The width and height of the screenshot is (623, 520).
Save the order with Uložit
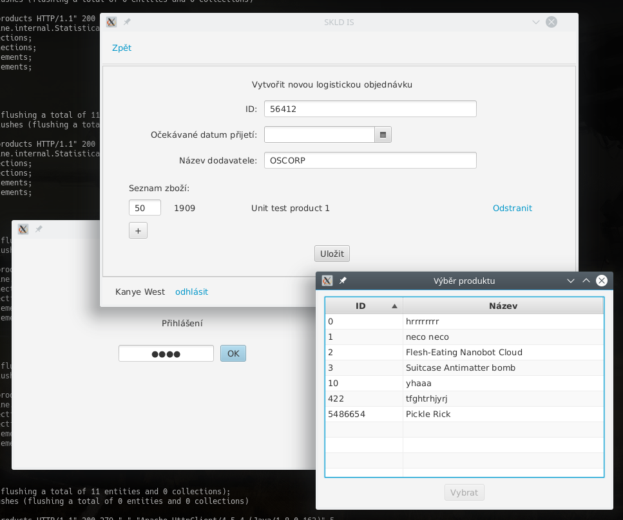pyautogui.click(x=332, y=254)
